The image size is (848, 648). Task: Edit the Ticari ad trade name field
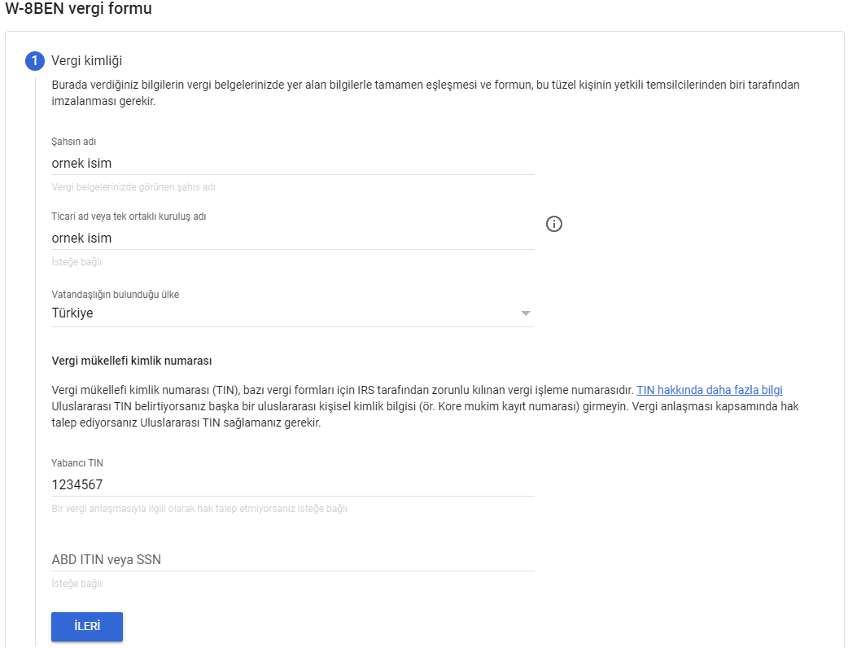[x=293, y=238]
